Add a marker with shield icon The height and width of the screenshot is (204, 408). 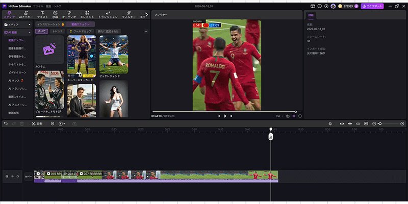click(x=53, y=124)
